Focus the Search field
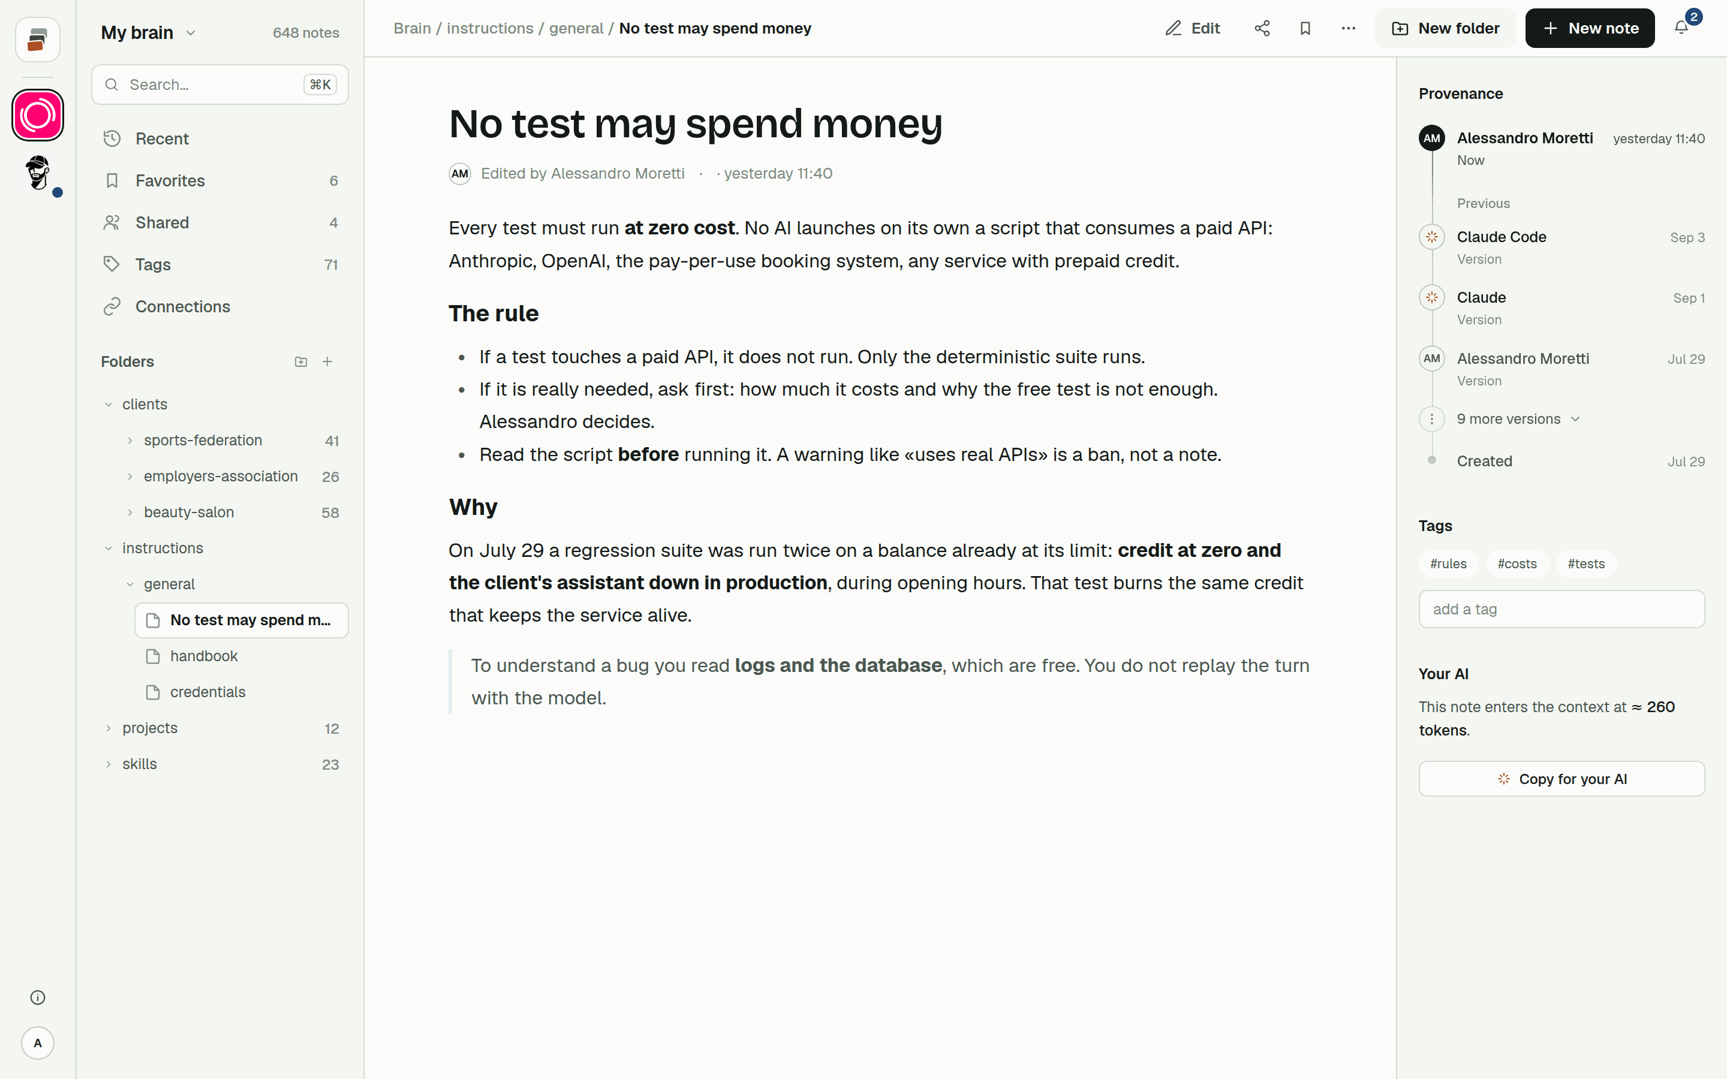The height and width of the screenshot is (1079, 1727). pyautogui.click(x=220, y=85)
